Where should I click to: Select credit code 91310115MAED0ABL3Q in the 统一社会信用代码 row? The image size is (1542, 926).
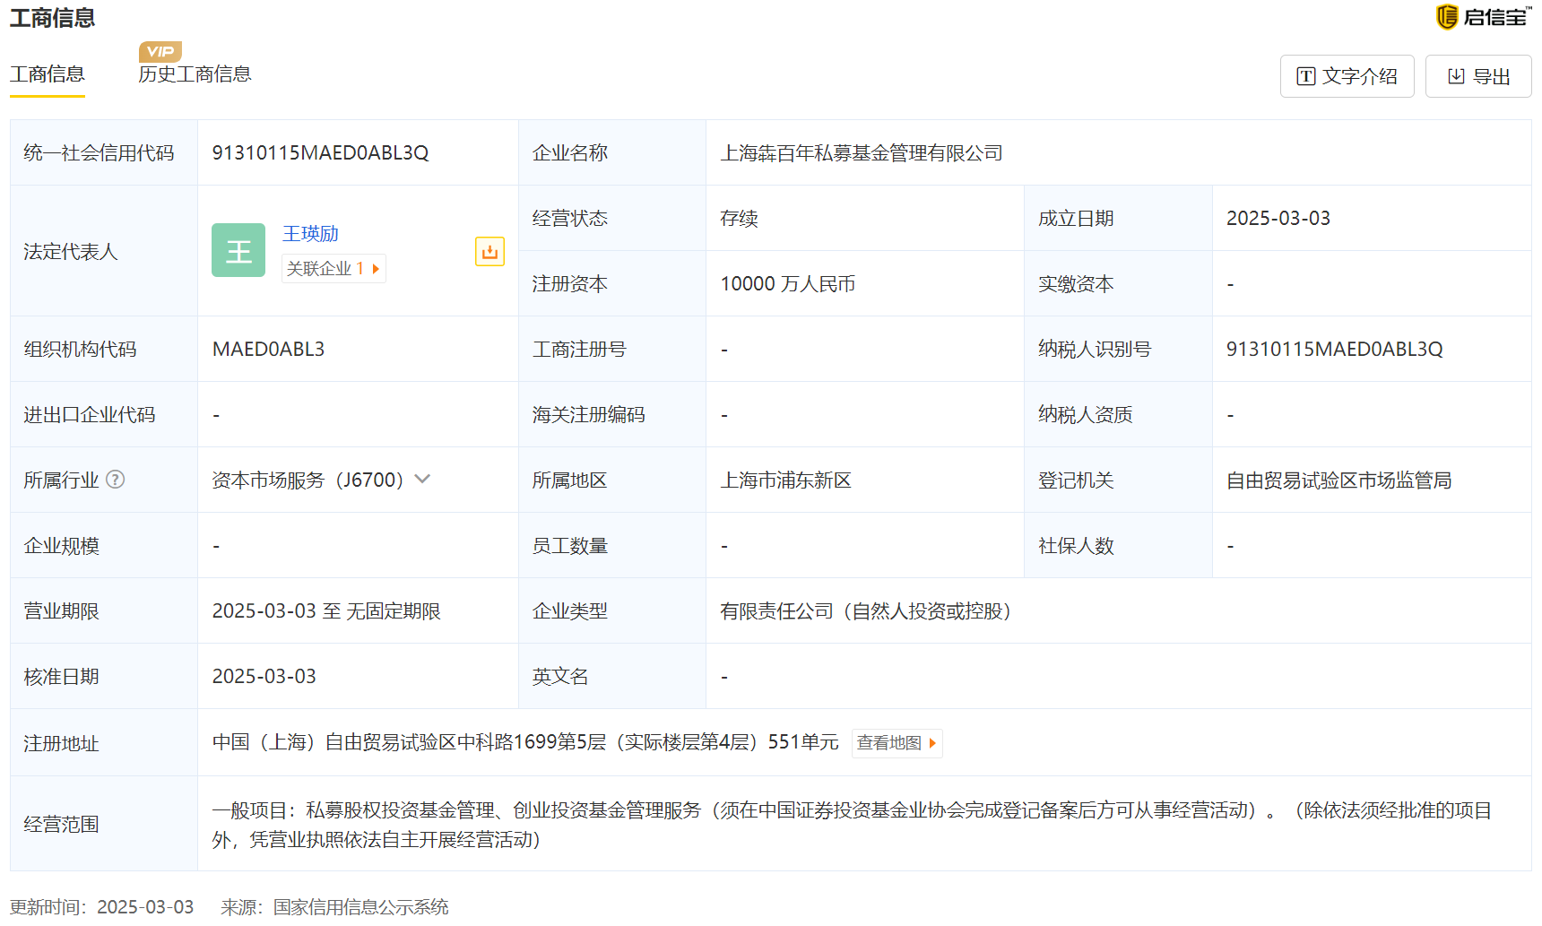[320, 153]
